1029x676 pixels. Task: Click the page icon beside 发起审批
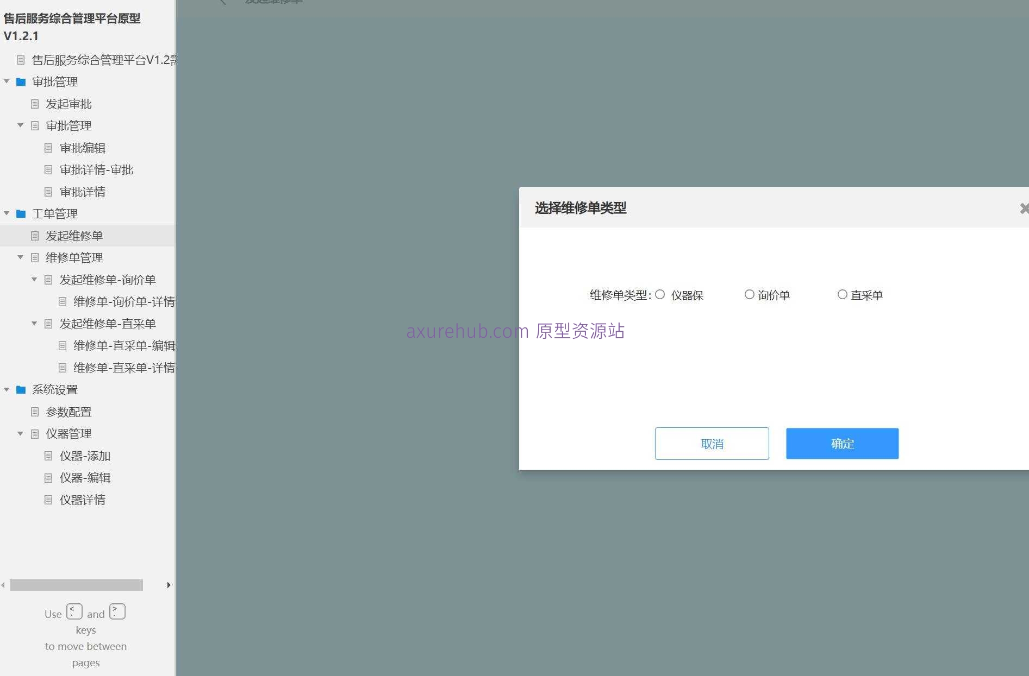pos(35,104)
